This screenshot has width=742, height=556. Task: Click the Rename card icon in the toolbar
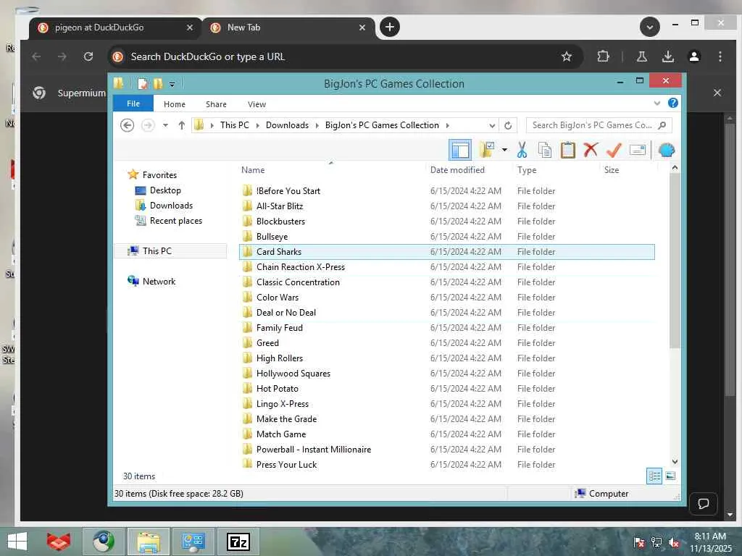(638, 151)
